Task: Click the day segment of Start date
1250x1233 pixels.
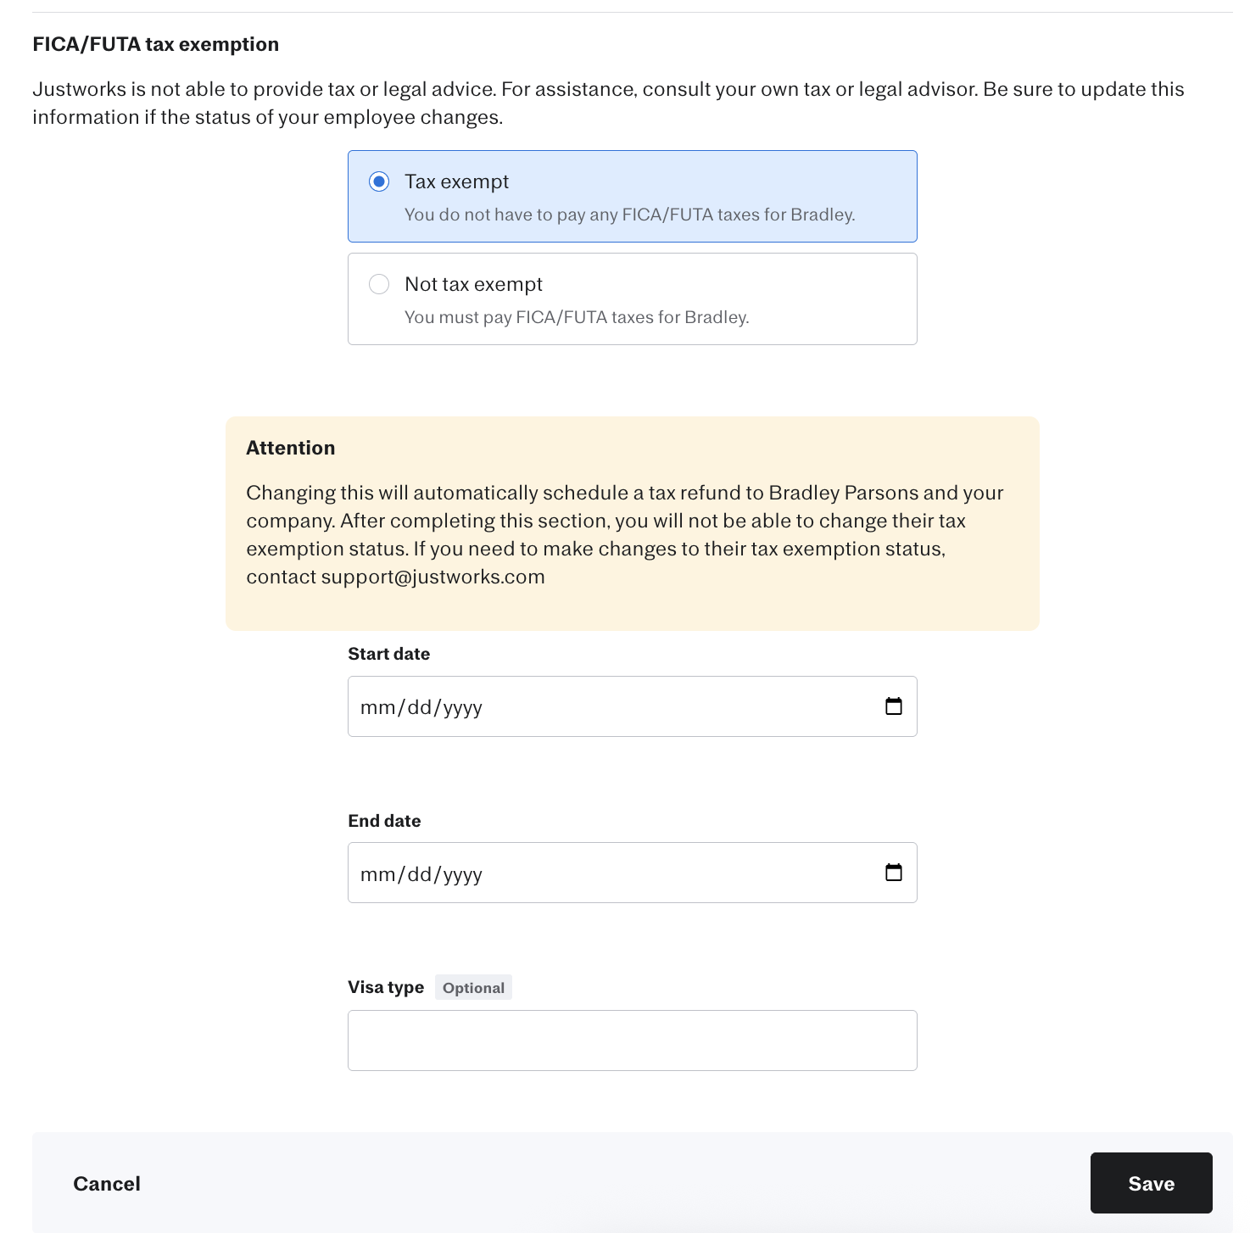Action: (x=420, y=707)
